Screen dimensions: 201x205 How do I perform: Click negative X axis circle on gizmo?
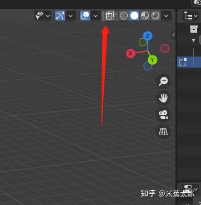(x=165, y=48)
